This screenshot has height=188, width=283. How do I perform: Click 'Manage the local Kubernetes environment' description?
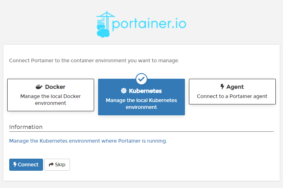pos(141,104)
